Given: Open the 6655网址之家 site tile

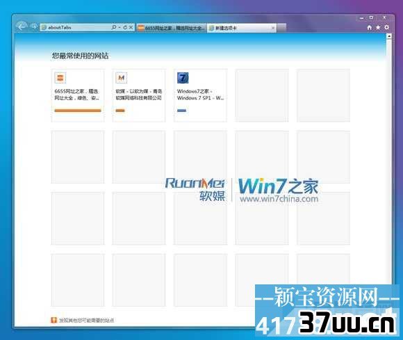Looking at the screenshot, I should click(78, 95).
